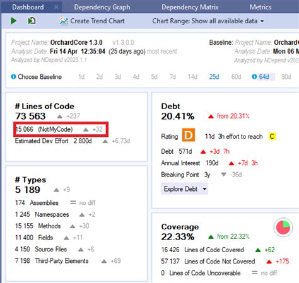The image size is (299, 283).
Task: Select the 60d baseline
Action: [236, 77]
